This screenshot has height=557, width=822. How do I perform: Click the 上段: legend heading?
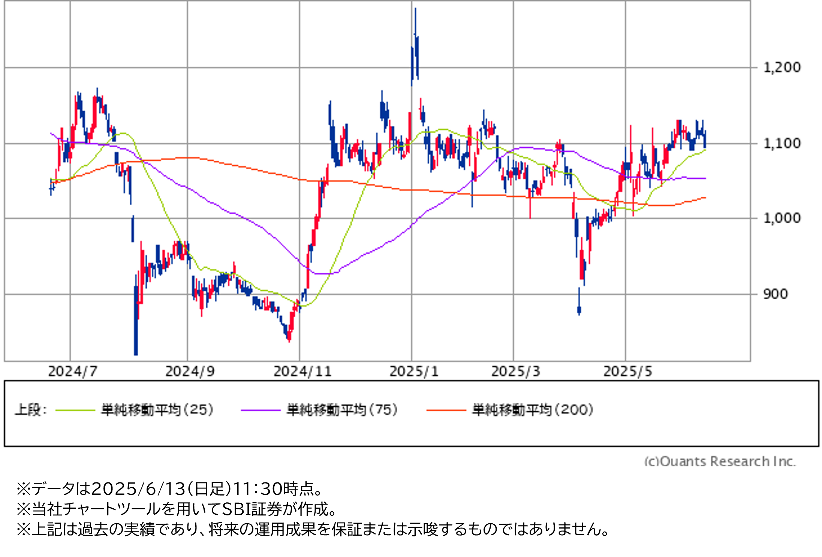coord(31,410)
